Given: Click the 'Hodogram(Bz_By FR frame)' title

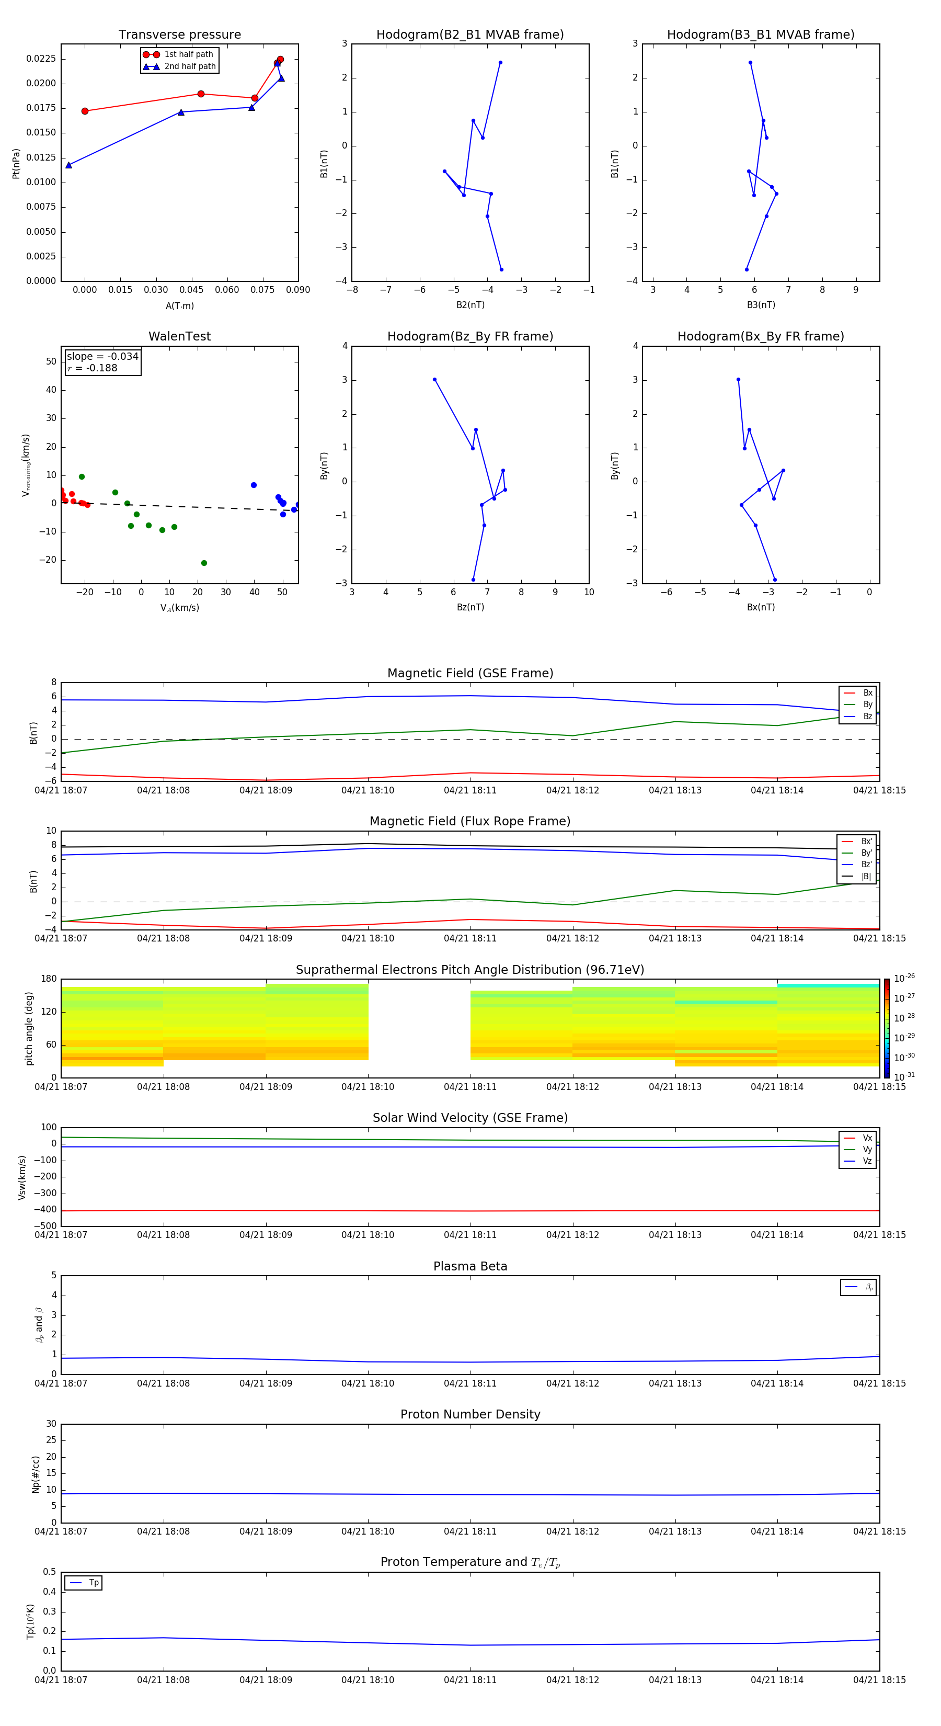Looking at the screenshot, I should 470,336.
